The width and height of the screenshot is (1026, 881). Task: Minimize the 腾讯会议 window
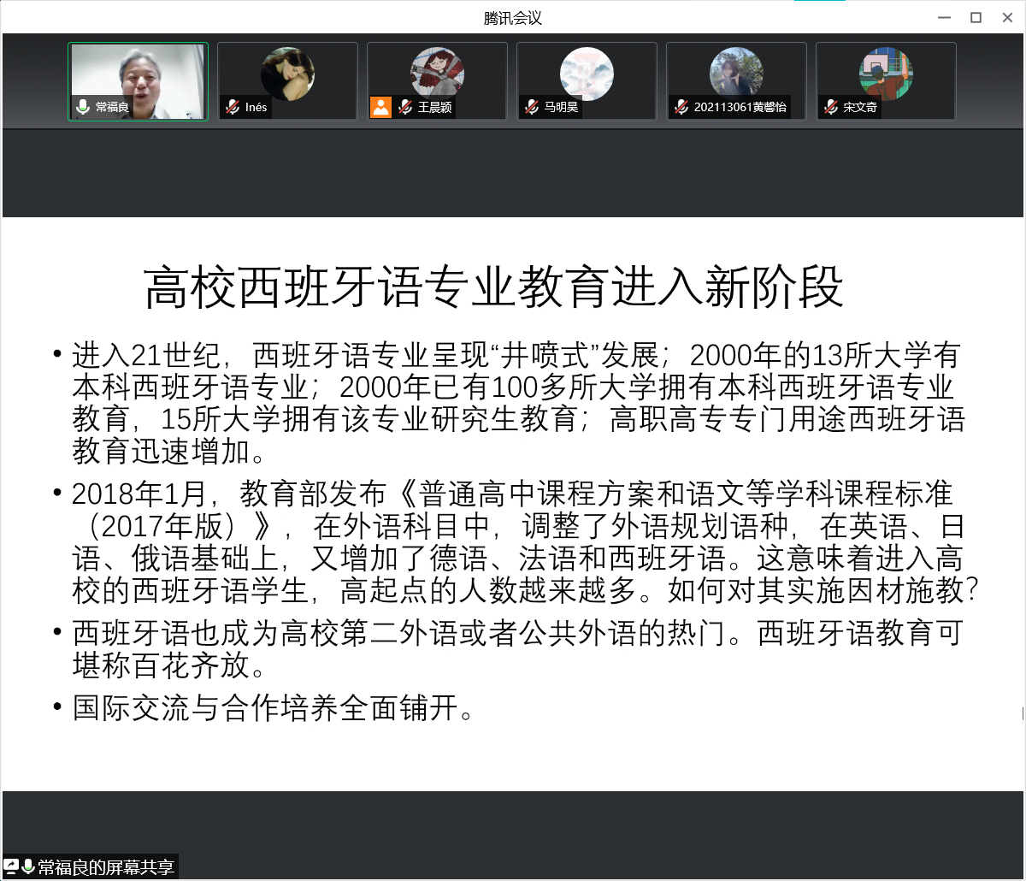(944, 17)
